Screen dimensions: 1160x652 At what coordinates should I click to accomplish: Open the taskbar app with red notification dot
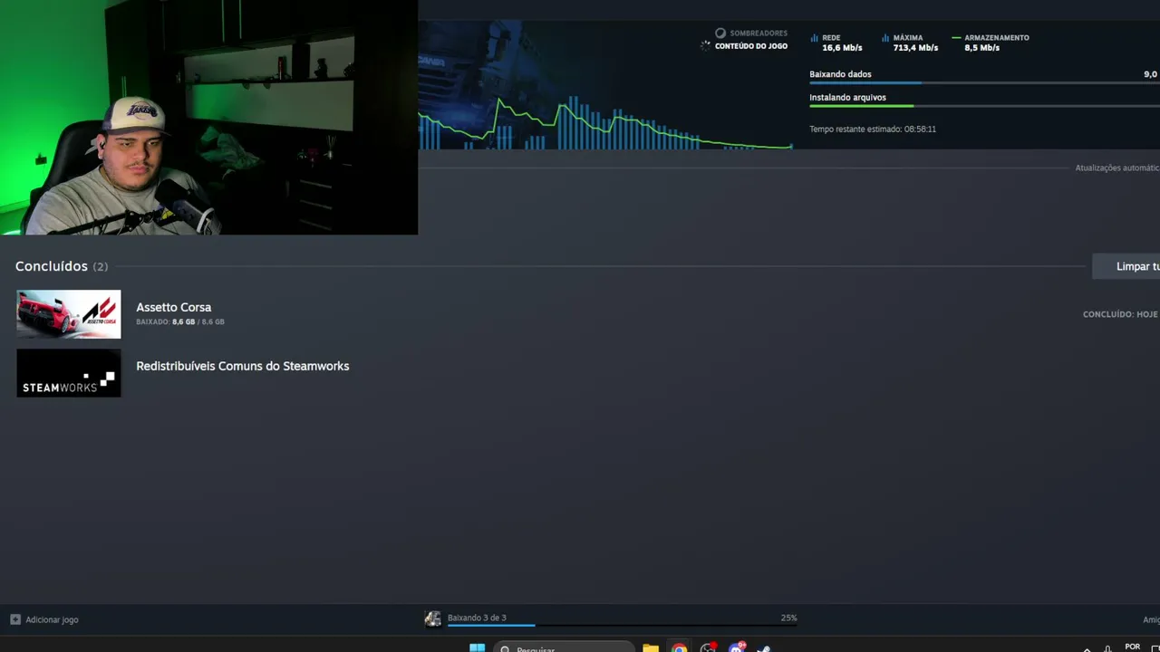[x=708, y=647]
